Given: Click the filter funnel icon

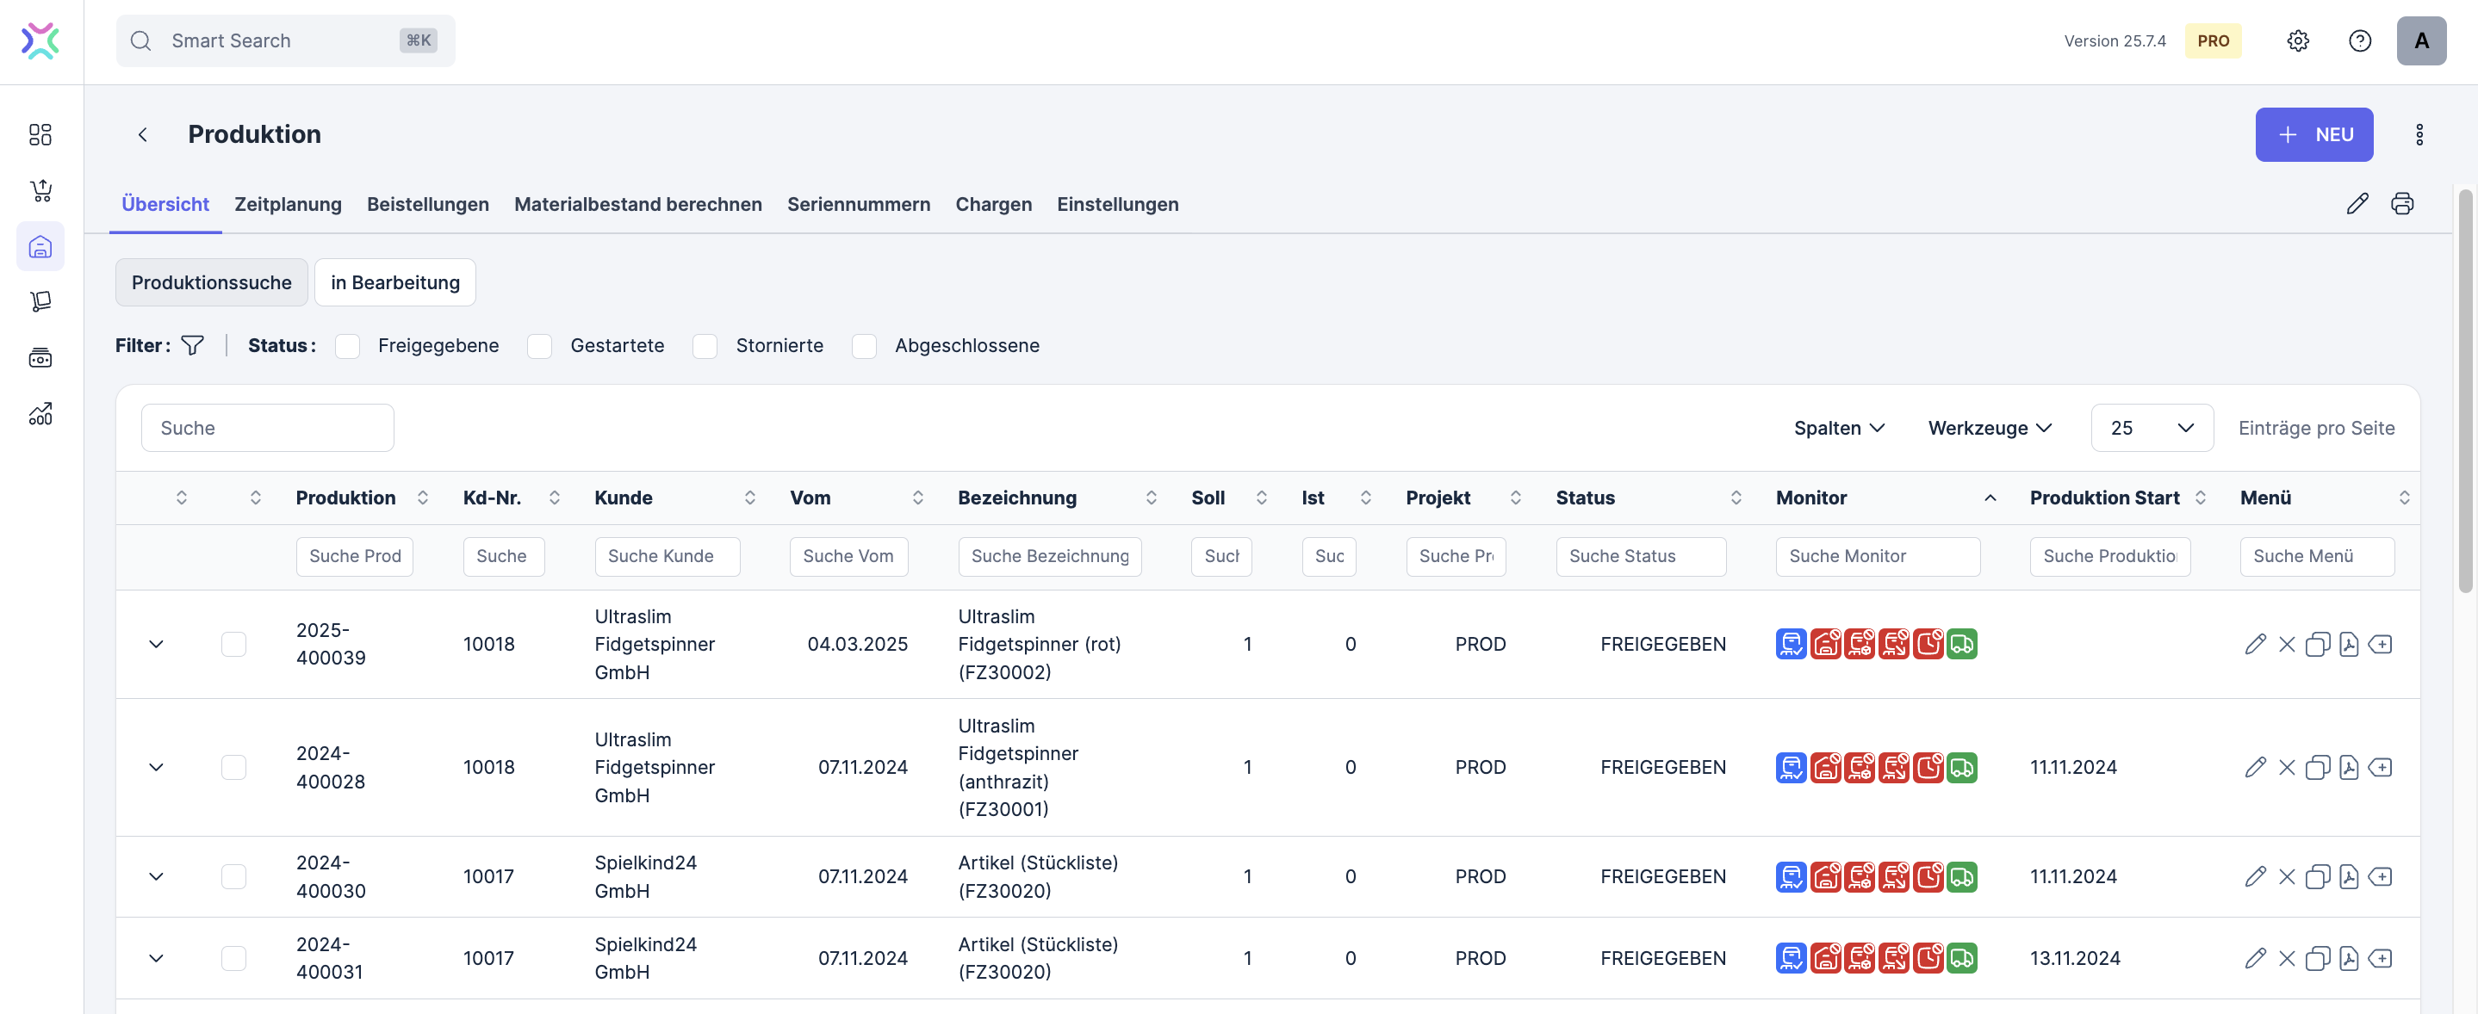Looking at the screenshot, I should (192, 345).
